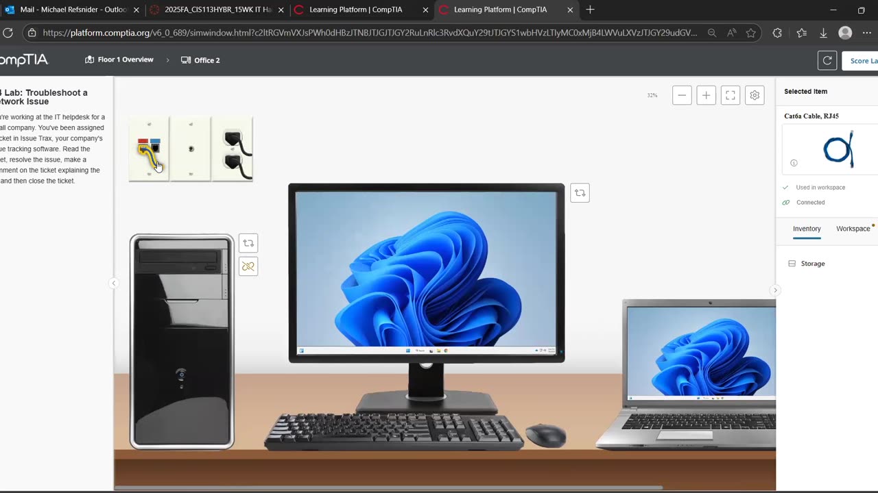Open a new browser tab
Screen dimensions: 878x493
coord(590,10)
